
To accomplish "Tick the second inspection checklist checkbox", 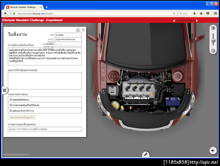I will tap(10, 105).
